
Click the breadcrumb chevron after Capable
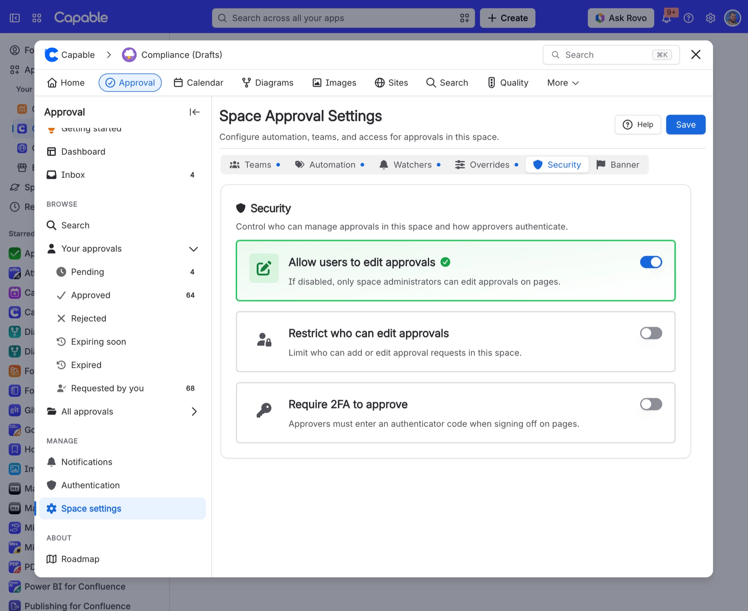click(x=109, y=55)
